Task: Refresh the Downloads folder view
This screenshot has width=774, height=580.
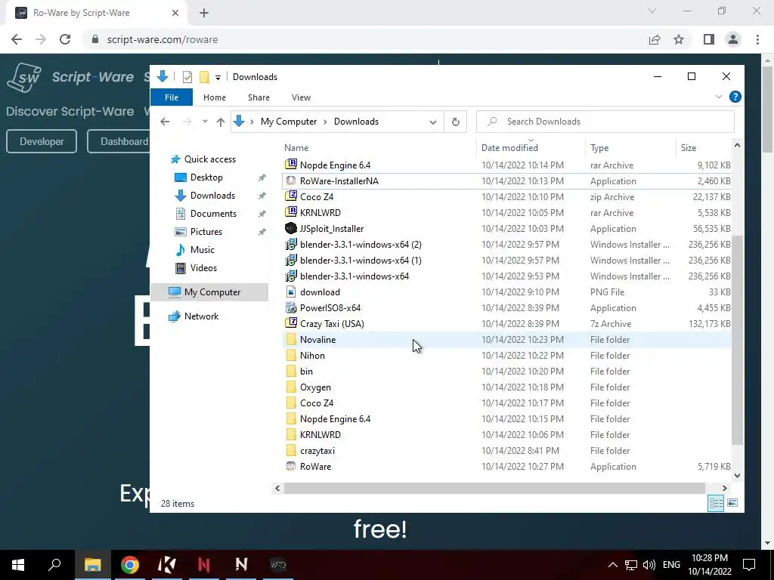Action: [x=455, y=122]
